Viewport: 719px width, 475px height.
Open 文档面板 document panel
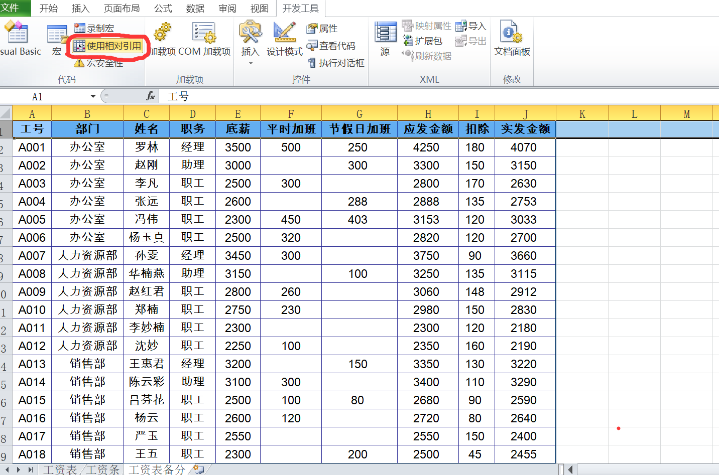click(512, 39)
